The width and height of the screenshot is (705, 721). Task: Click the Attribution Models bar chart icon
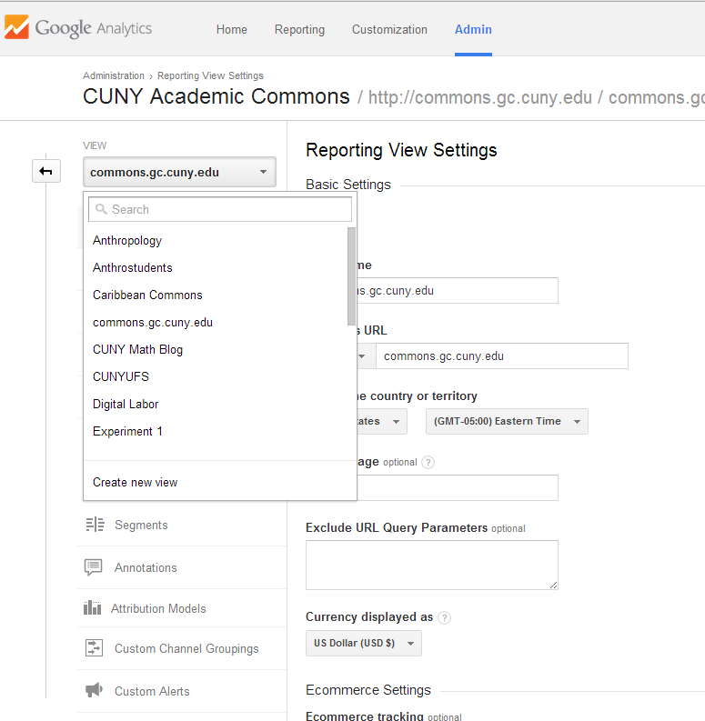[x=92, y=608]
